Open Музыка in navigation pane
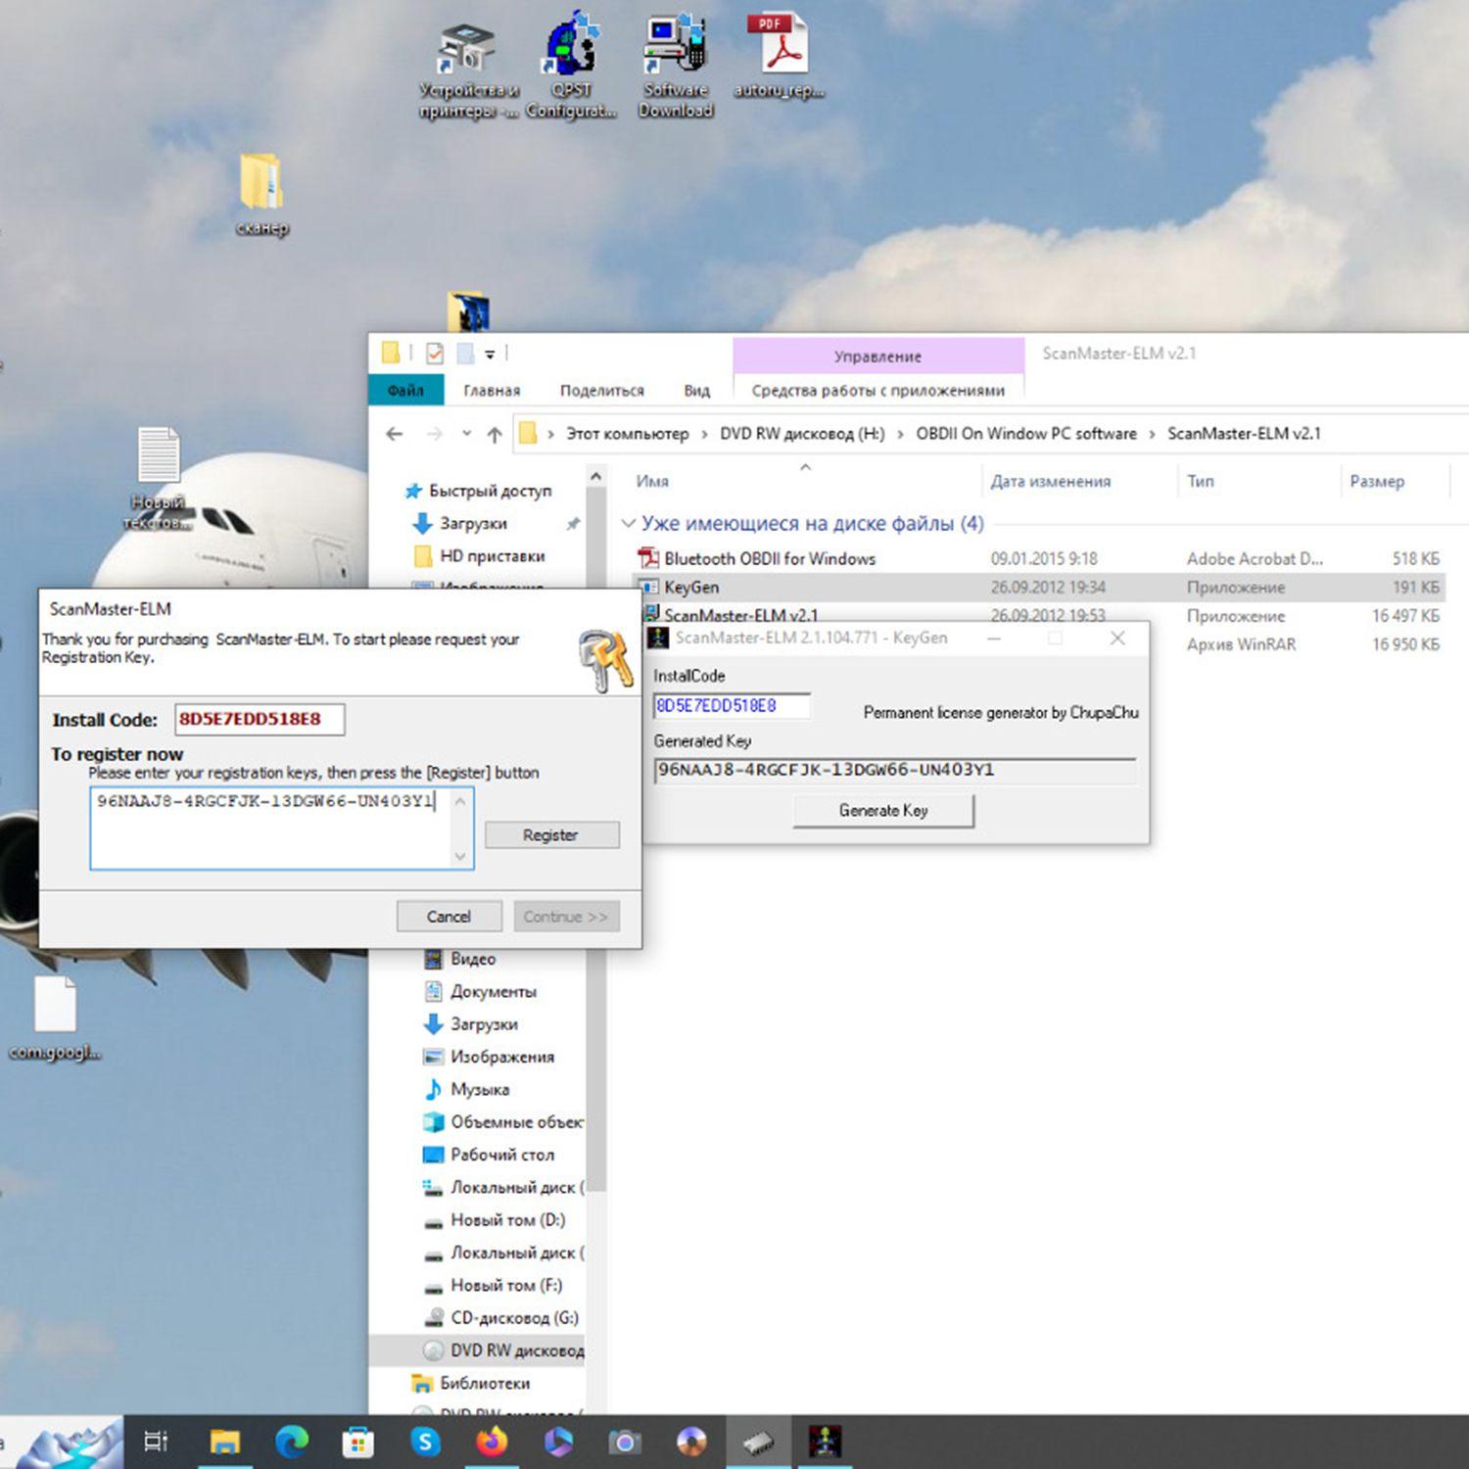 [x=467, y=1089]
